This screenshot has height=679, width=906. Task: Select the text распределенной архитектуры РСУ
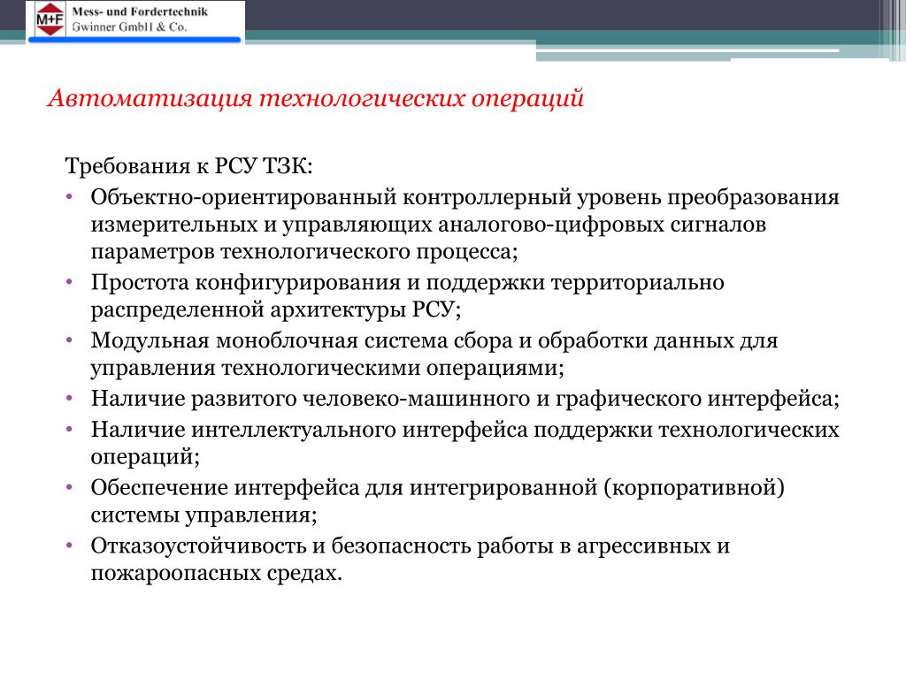click(276, 310)
